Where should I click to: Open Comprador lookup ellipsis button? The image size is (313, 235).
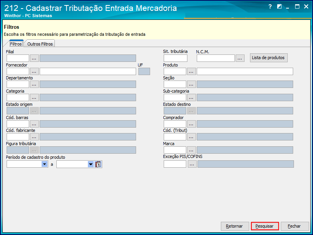tap(191, 124)
